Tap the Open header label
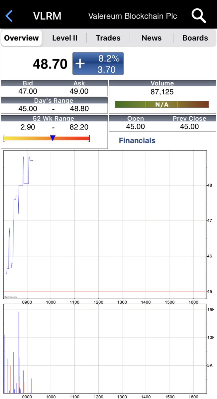 coord(136,118)
